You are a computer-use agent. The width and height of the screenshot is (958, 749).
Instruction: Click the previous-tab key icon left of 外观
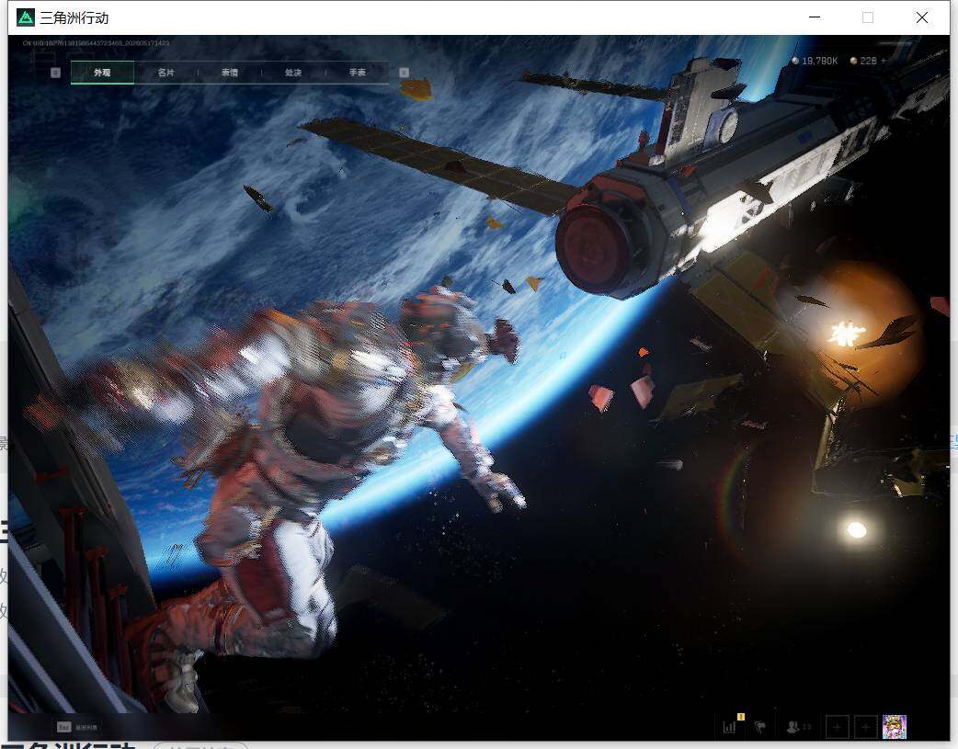tap(55, 73)
